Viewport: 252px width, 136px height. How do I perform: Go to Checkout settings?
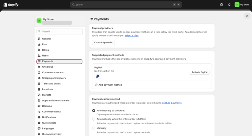tap(47, 67)
